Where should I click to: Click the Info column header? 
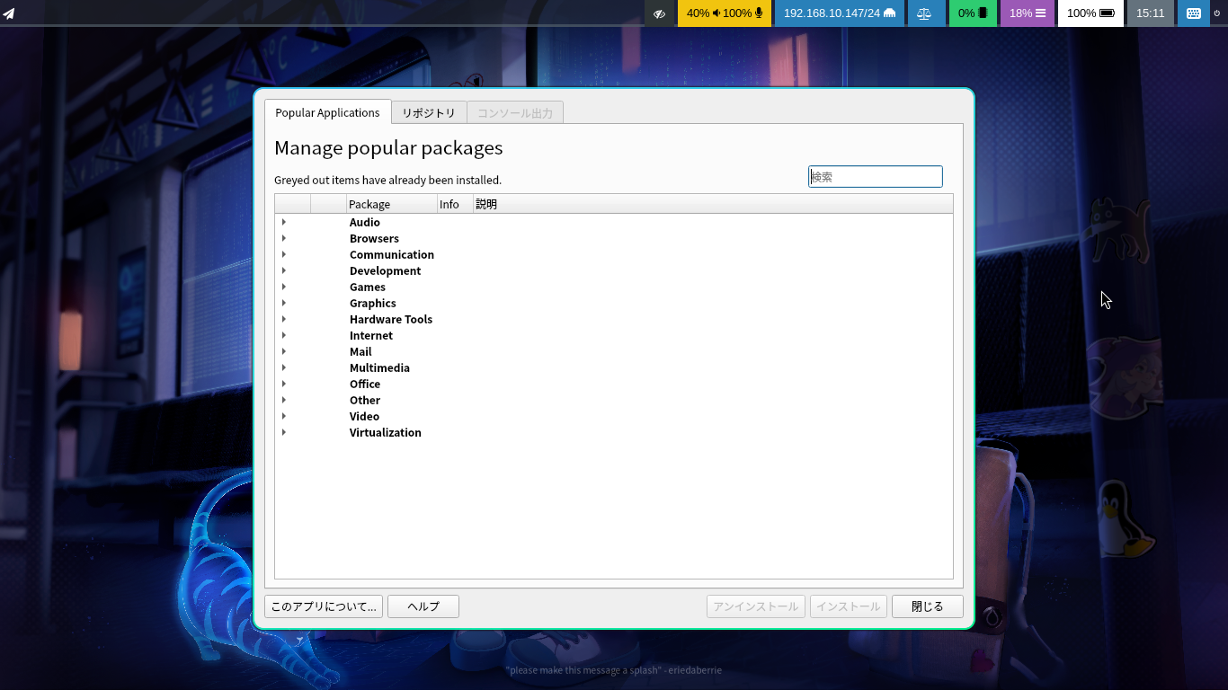pos(455,204)
